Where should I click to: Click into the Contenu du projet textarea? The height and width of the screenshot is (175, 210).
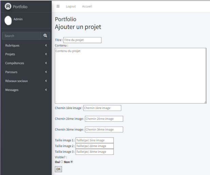(130, 75)
